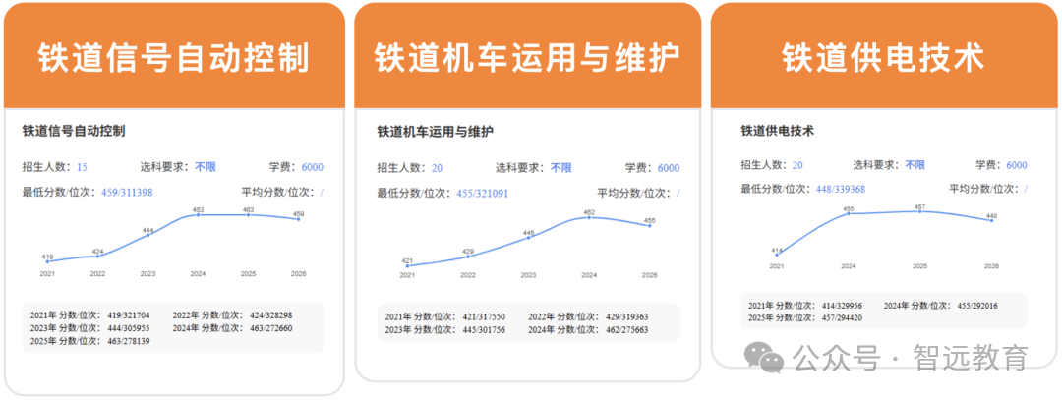Click the 419 data point on the first chart
The width and height of the screenshot is (1062, 400).
click(47, 261)
